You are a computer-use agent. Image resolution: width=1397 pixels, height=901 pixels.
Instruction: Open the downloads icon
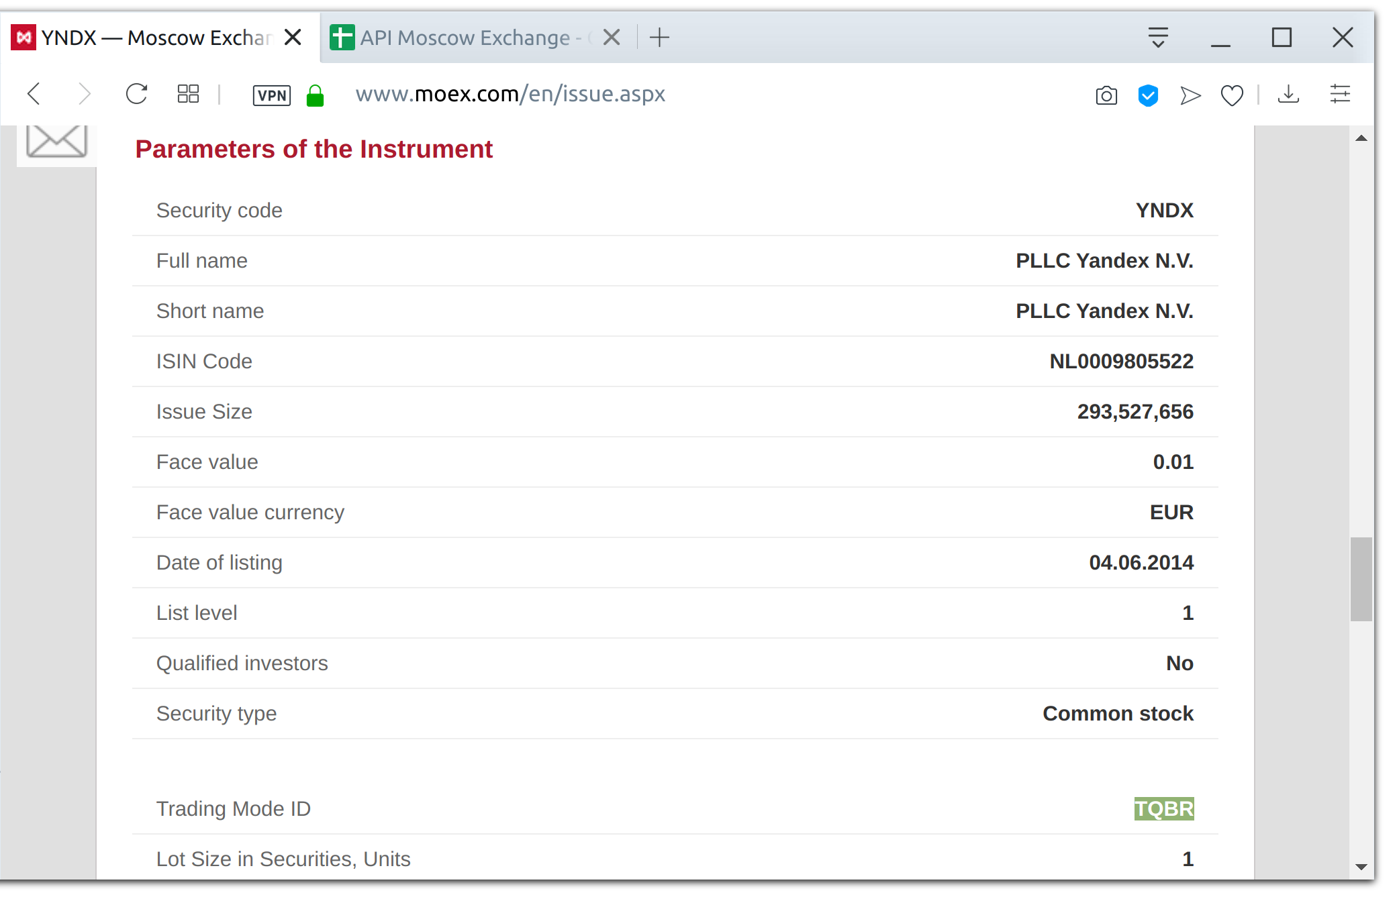pyautogui.click(x=1288, y=95)
